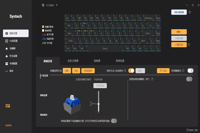Toggle 轴体类型 white legend checkbox
This screenshot has width=200, height=133.
pyautogui.click(x=43, y=31)
